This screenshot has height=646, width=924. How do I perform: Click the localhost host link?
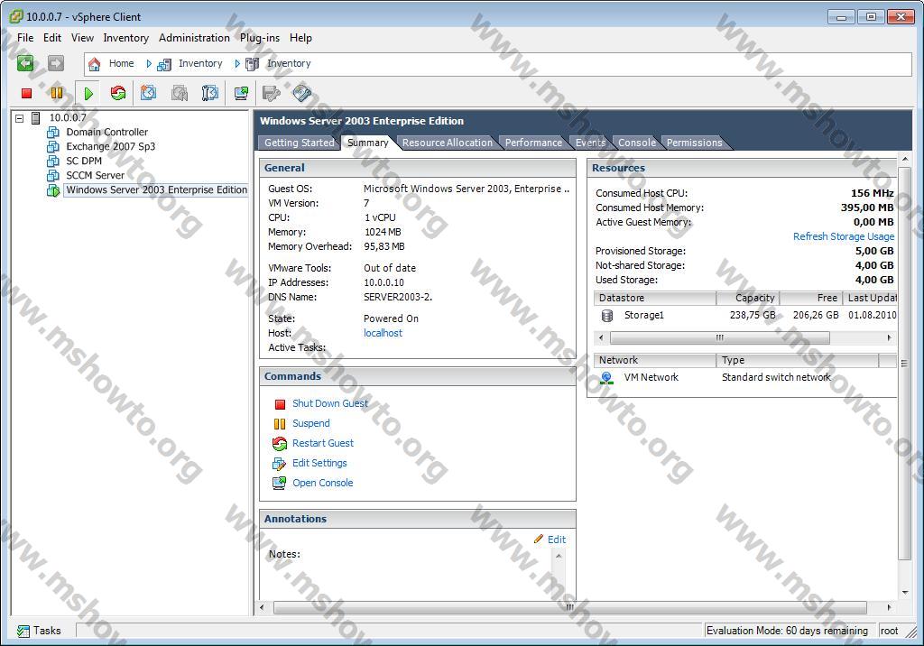coord(383,333)
